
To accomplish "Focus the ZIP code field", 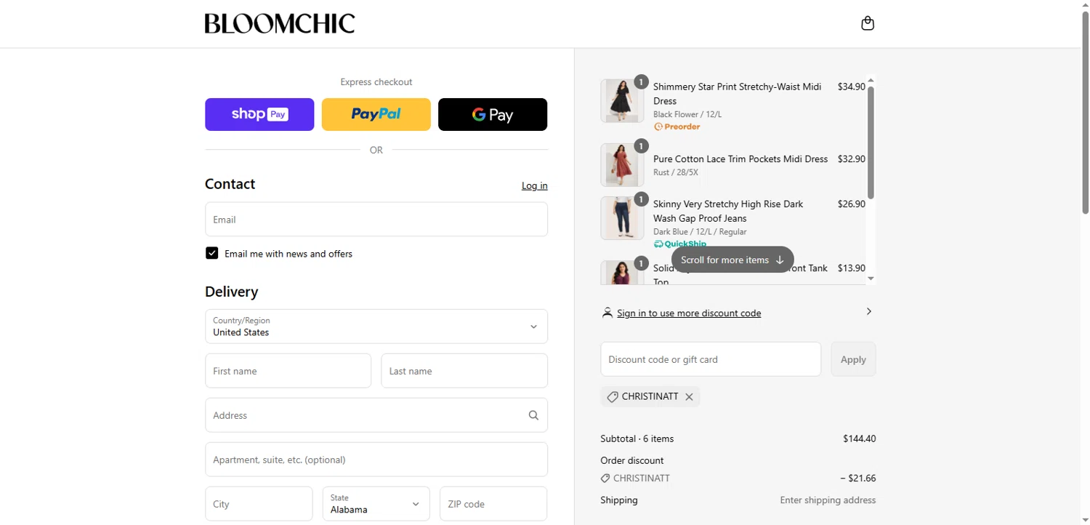I will [x=493, y=504].
